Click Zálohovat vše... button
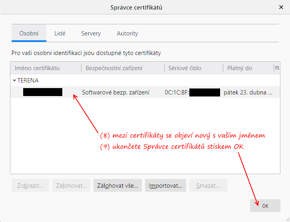 coord(117,185)
